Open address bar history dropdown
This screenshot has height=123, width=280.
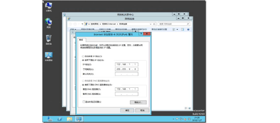pyautogui.click(x=151, y=24)
